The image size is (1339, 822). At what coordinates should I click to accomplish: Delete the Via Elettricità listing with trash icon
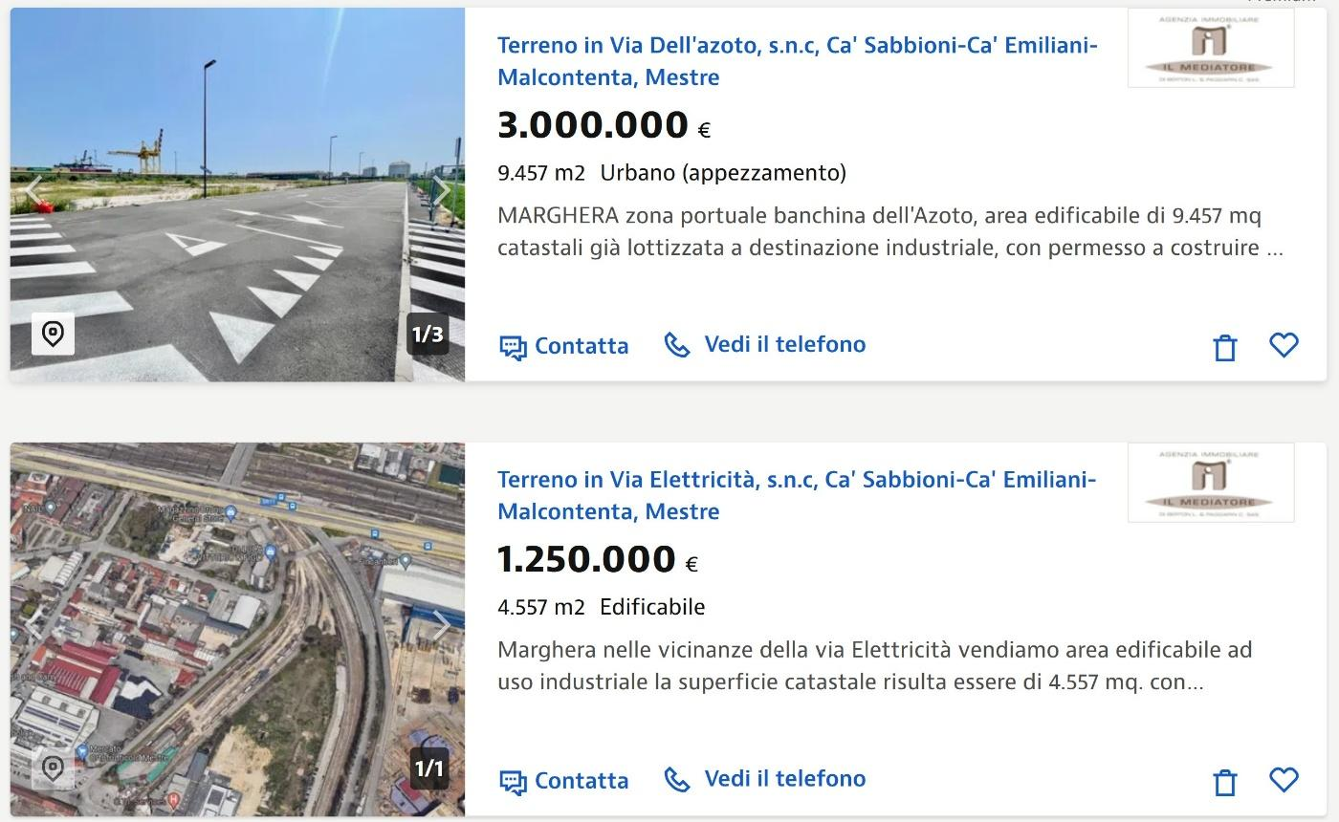1225,782
